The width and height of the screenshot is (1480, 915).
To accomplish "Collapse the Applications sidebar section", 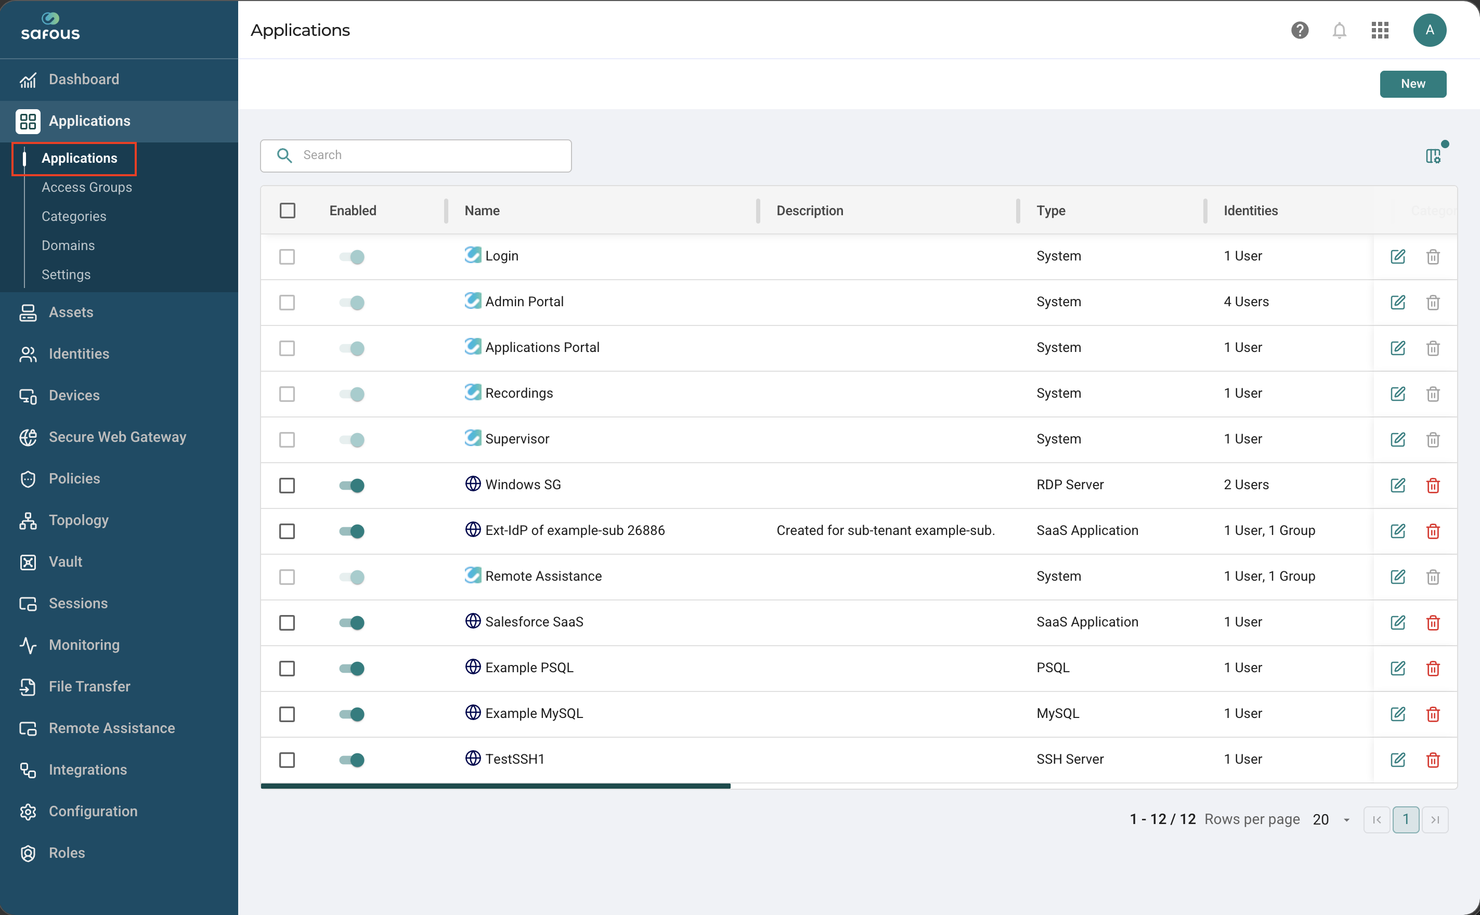I will 119,121.
